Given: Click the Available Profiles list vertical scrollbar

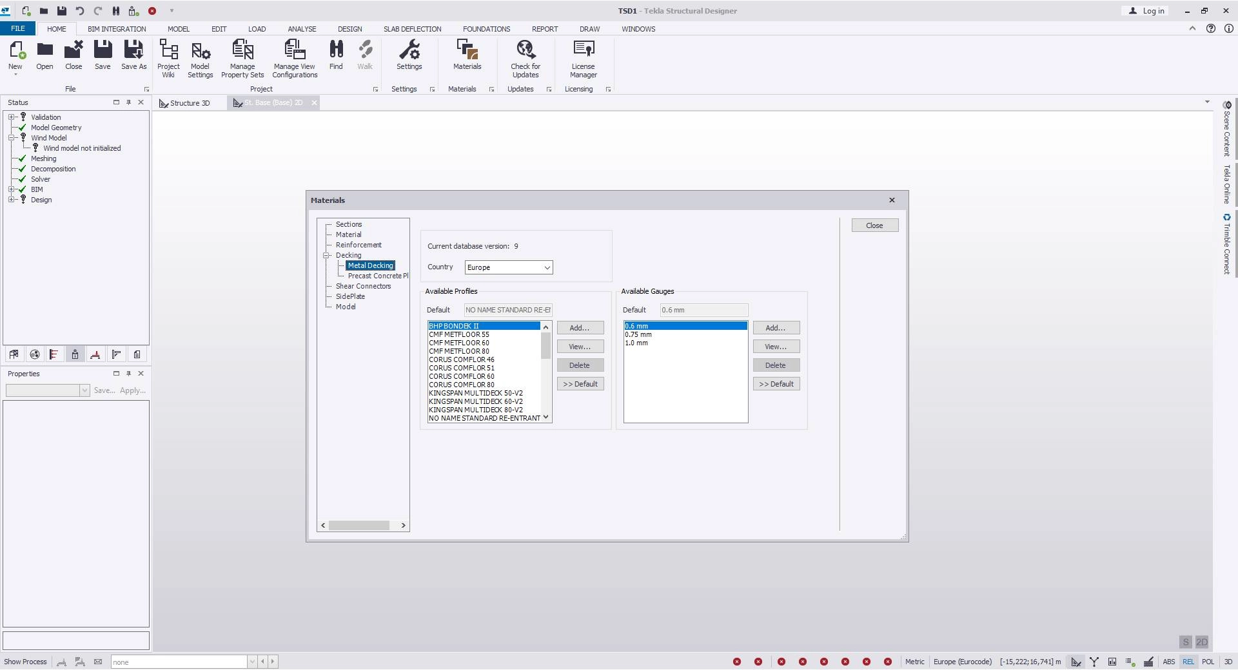Looking at the screenshot, I should click(545, 346).
